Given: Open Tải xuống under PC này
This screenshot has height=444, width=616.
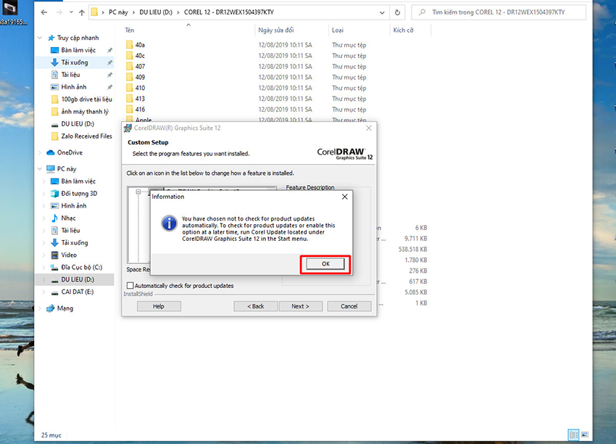Looking at the screenshot, I should pyautogui.click(x=74, y=242).
